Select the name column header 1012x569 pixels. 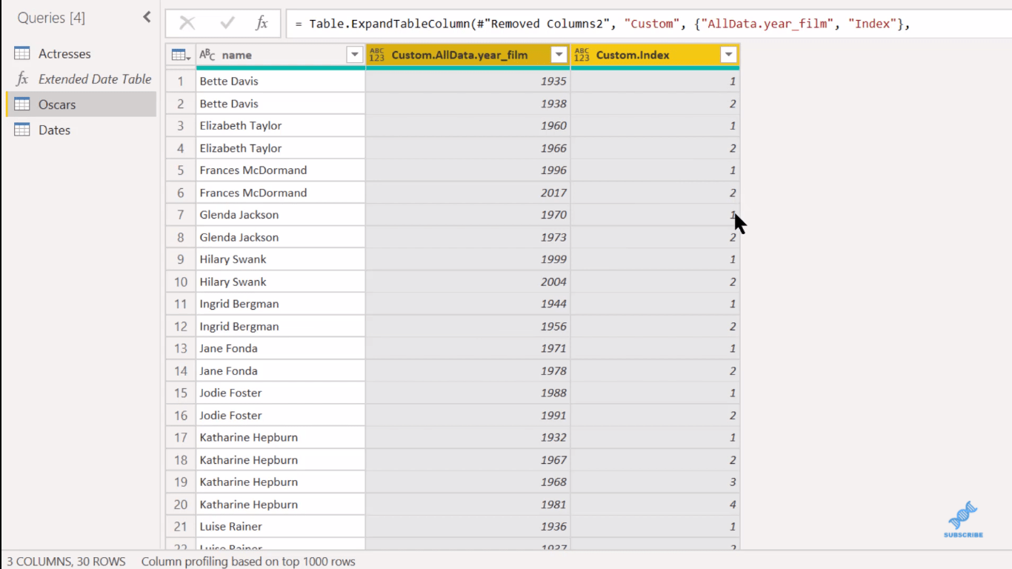(x=281, y=55)
